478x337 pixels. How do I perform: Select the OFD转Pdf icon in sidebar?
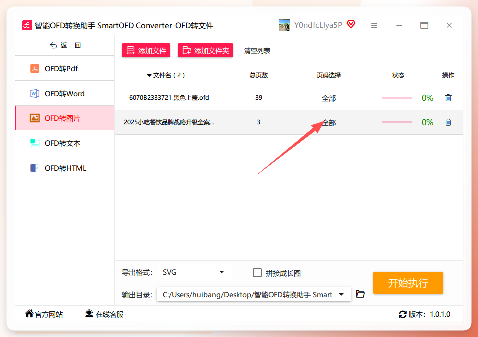35,68
